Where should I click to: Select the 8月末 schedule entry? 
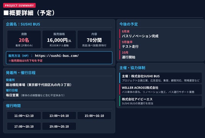(140, 34)
